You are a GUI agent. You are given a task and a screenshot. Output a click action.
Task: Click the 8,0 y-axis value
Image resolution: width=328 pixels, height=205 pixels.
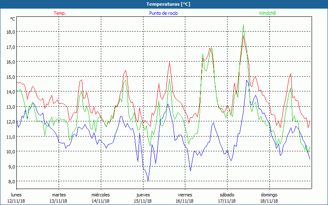click(11, 182)
